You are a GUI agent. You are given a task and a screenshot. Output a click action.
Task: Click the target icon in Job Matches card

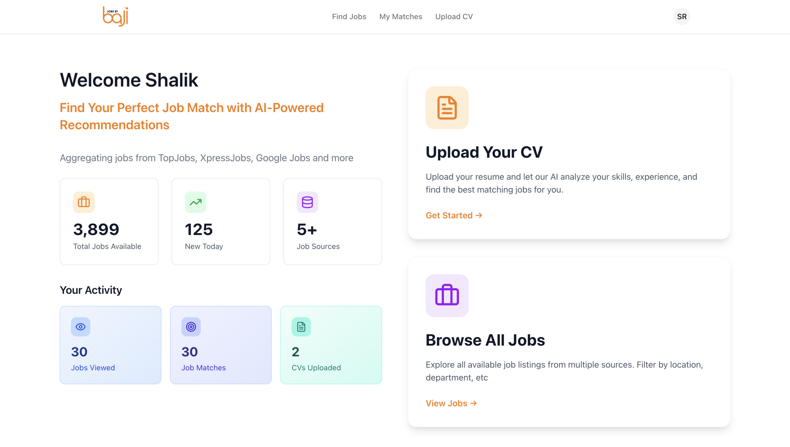click(191, 327)
